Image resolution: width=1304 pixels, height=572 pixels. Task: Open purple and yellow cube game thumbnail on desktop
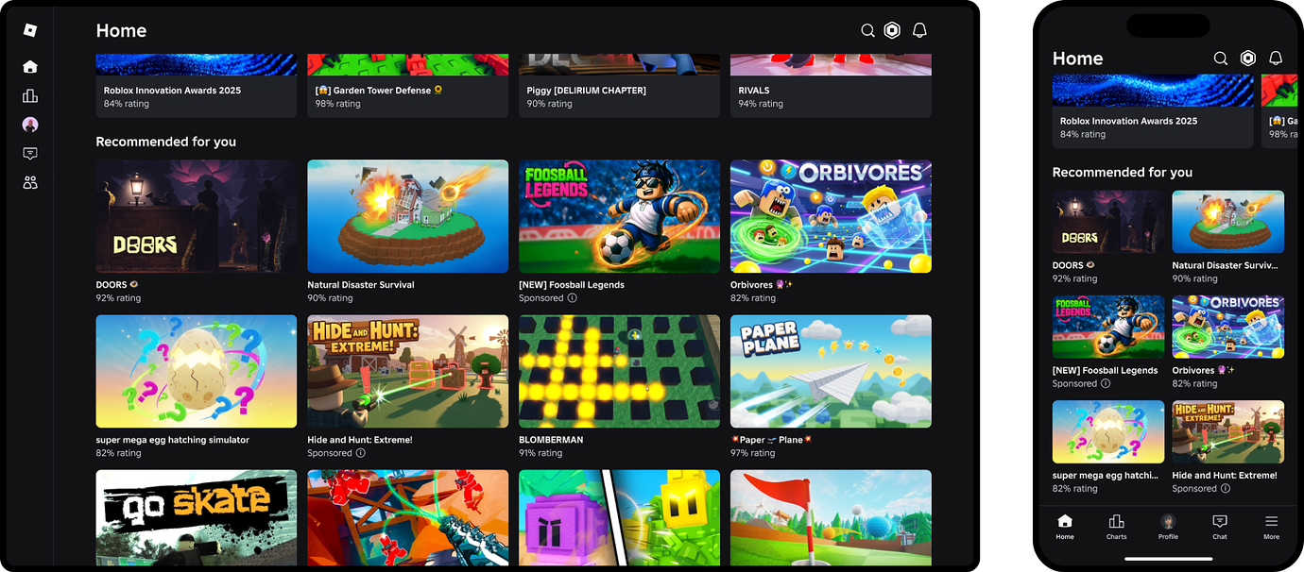pos(620,518)
